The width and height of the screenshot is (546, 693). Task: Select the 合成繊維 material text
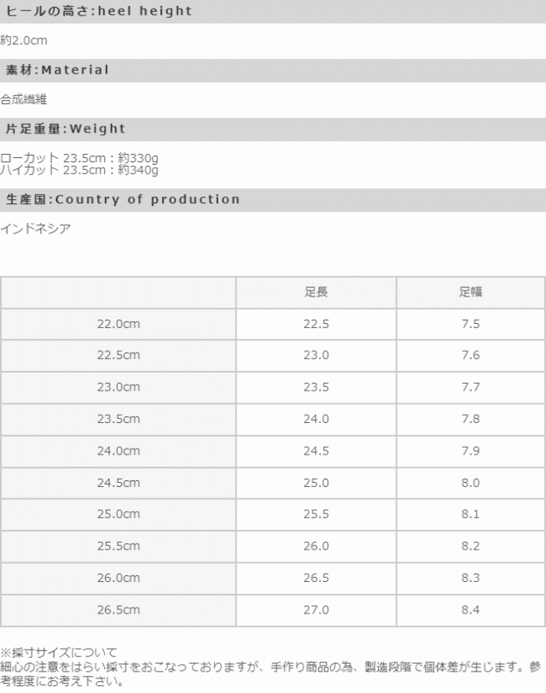[x=23, y=99]
